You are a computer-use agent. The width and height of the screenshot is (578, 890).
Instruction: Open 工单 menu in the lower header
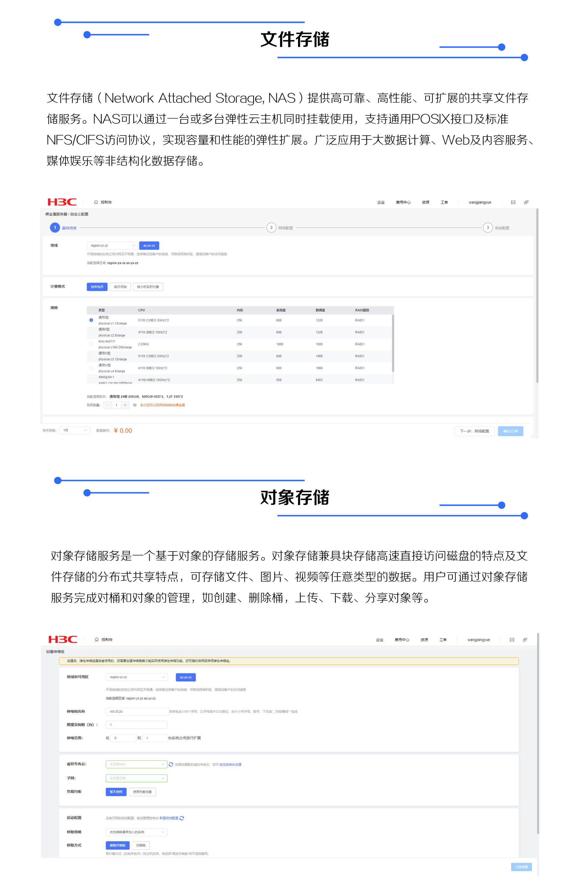pos(443,640)
